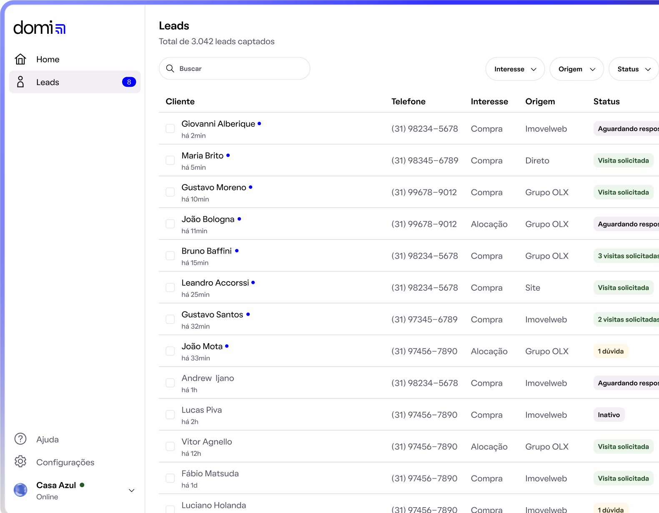Viewport: 659px width, 513px height.
Task: Click Alocação interest in João Bologna's row
Action: (x=489, y=224)
